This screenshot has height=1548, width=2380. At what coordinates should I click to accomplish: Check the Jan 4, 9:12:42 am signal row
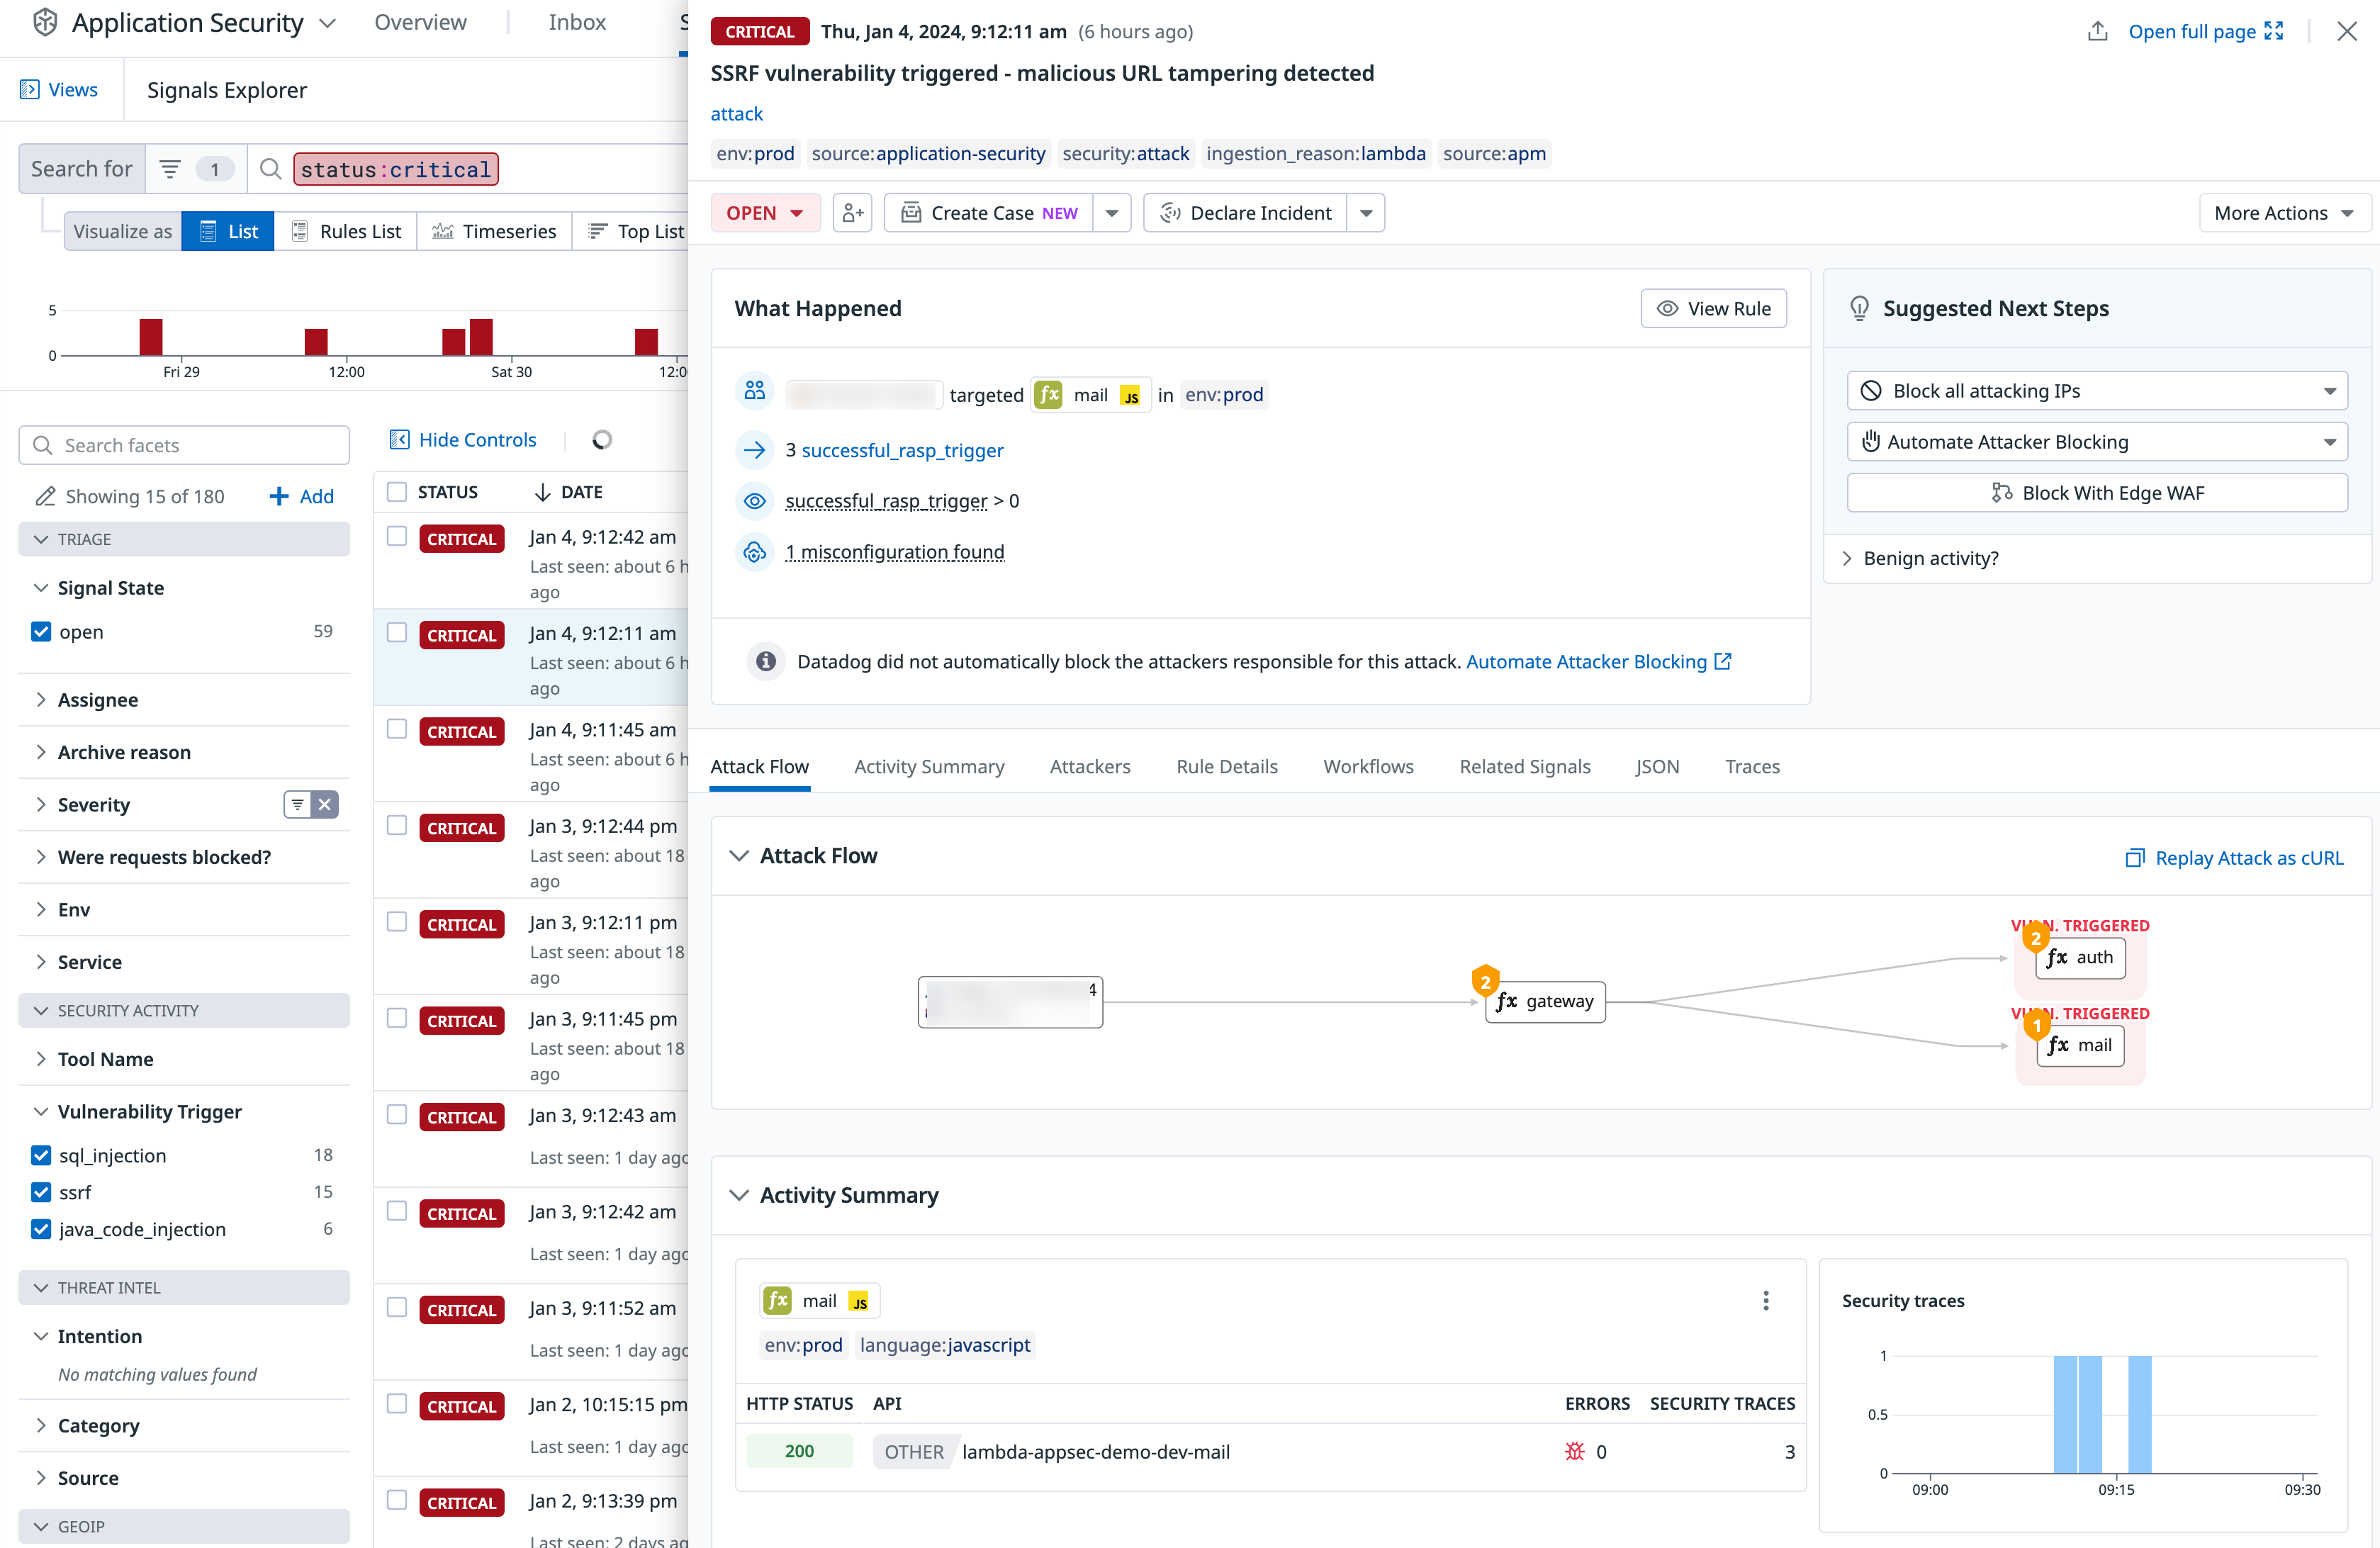tap(397, 536)
